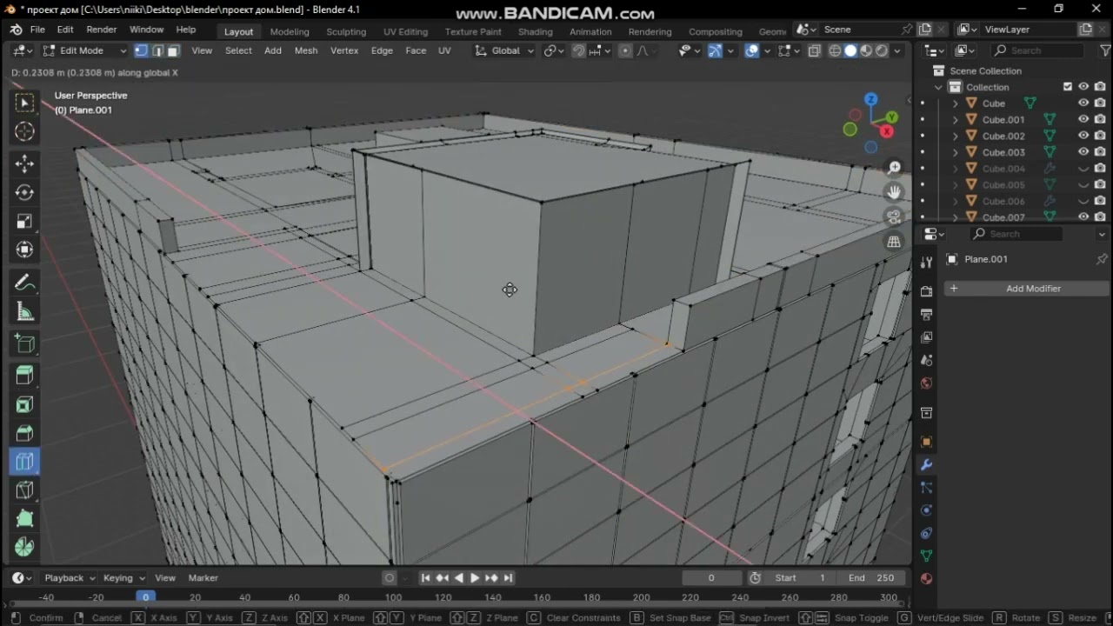Enable edge select mode
The height and width of the screenshot is (626, 1113).
pos(157,50)
